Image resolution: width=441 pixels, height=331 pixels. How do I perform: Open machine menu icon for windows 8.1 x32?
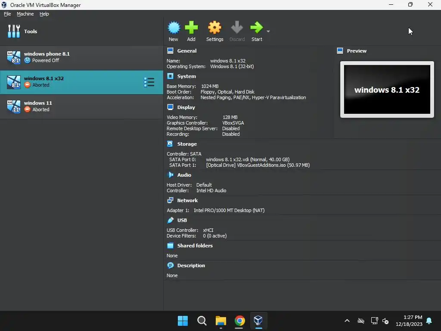[x=149, y=82]
